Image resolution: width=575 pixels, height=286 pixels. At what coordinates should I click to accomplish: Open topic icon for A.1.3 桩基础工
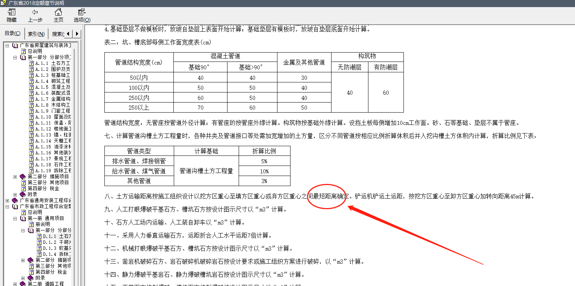click(x=31, y=75)
